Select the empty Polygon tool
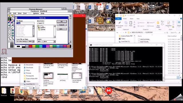Image resolution: width=183 pixels, height=103 pixels. pos(9,39)
